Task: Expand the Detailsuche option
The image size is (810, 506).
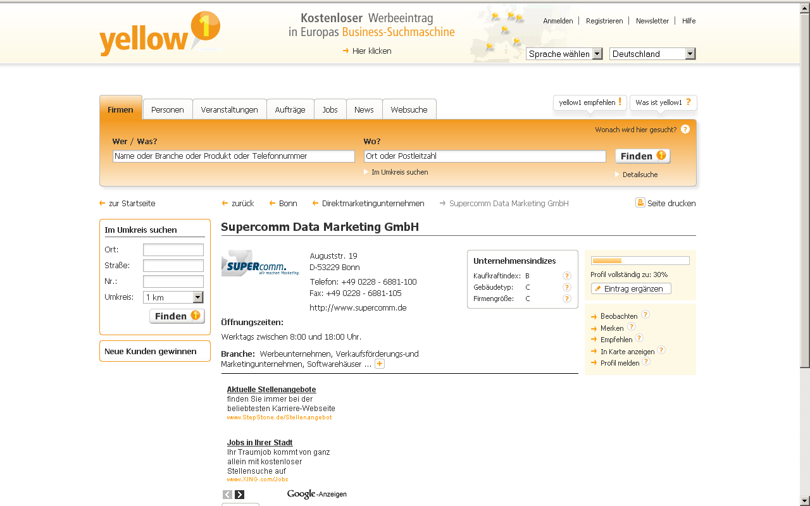Action: pyautogui.click(x=637, y=175)
